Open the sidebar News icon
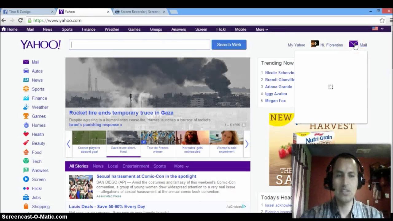 pos(26,80)
